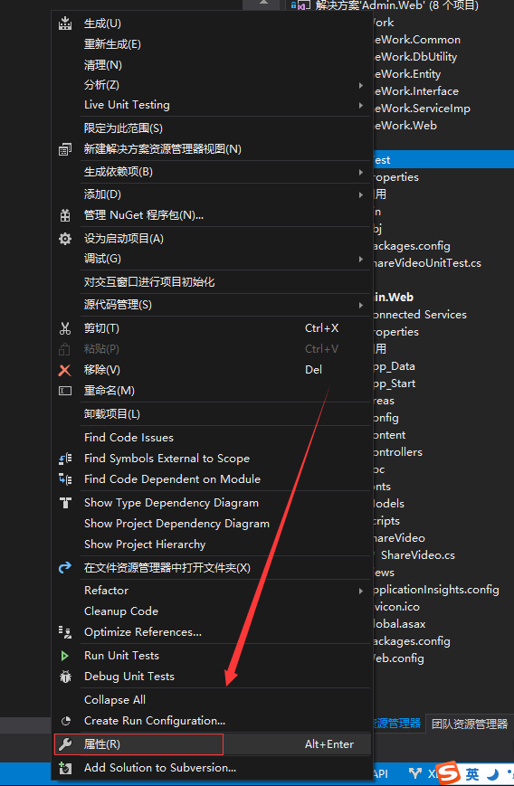
Task: Select the favicon.ico file
Action: pos(396,607)
